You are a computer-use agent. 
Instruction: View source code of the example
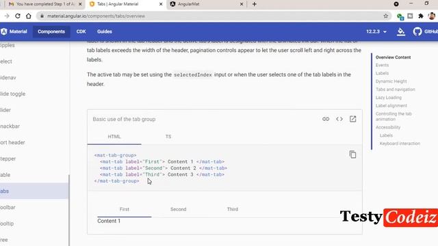tap(339, 119)
